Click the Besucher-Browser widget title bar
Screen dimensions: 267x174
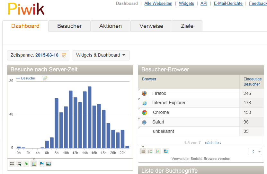201,69
